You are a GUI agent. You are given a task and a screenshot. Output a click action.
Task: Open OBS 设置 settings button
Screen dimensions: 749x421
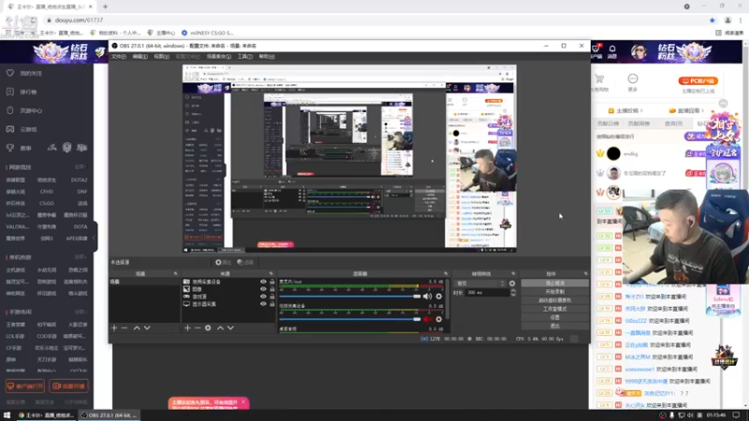click(554, 317)
